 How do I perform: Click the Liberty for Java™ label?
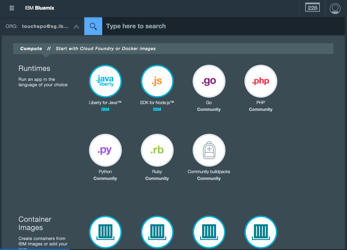click(105, 102)
